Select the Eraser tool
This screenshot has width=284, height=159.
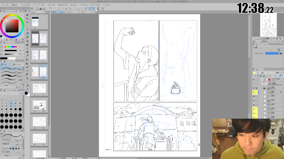point(27,52)
